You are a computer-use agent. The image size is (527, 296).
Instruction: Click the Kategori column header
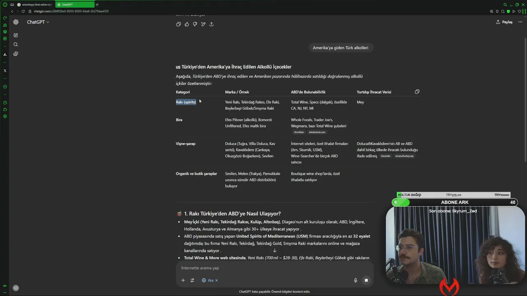point(183,92)
